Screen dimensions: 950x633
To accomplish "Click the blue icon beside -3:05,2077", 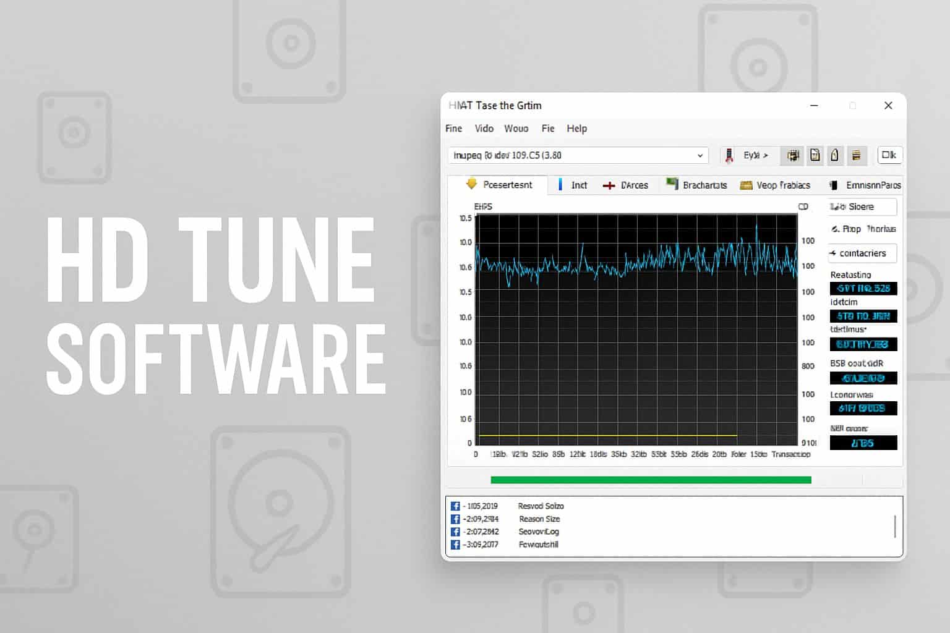I will (455, 545).
